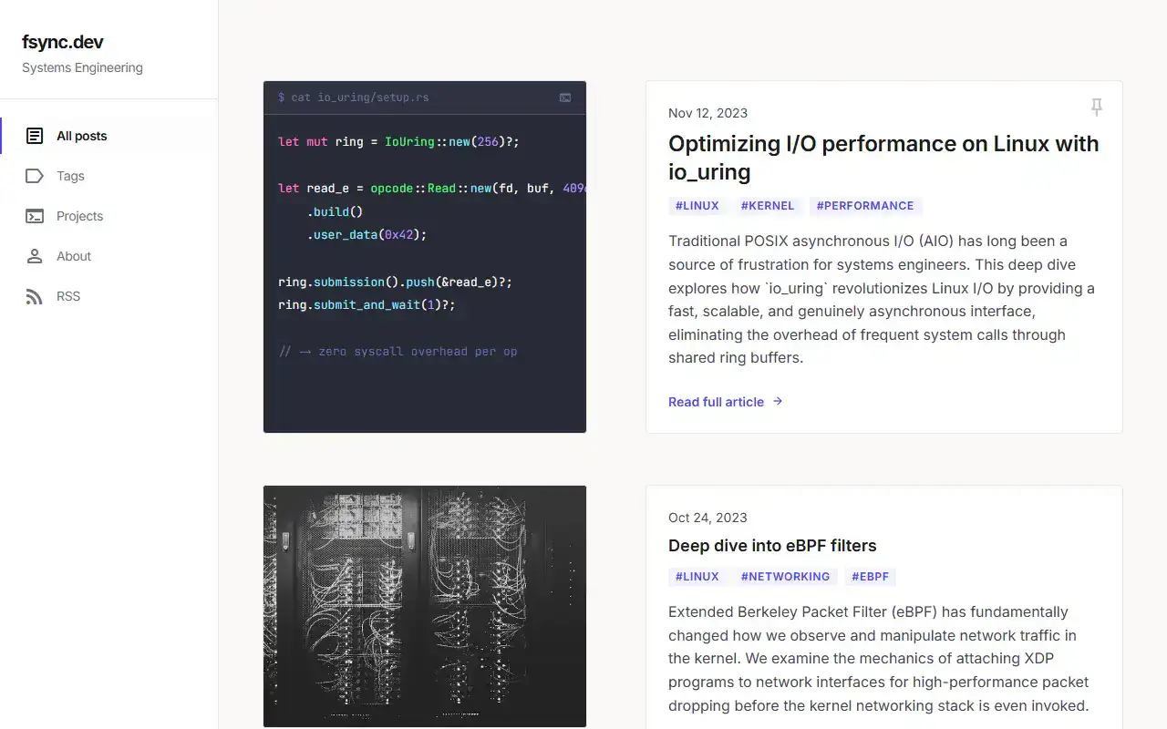Open Deep dive into eBPF filters article
The image size is (1167, 729).
(x=772, y=546)
